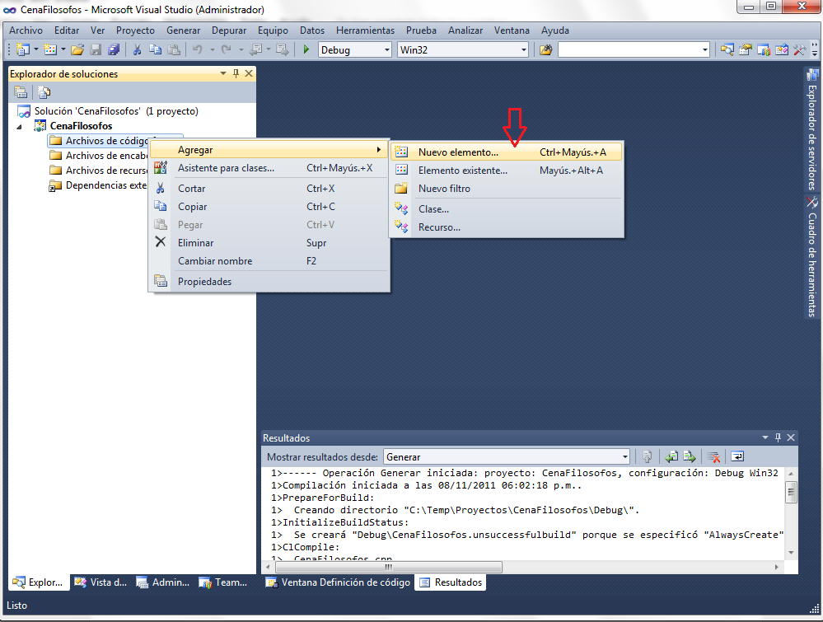Click the Start Debugging green play icon
Screen dimensions: 823x622
(x=306, y=50)
